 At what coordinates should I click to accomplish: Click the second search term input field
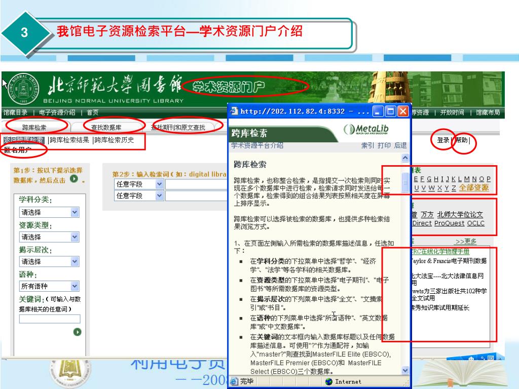click(x=197, y=196)
